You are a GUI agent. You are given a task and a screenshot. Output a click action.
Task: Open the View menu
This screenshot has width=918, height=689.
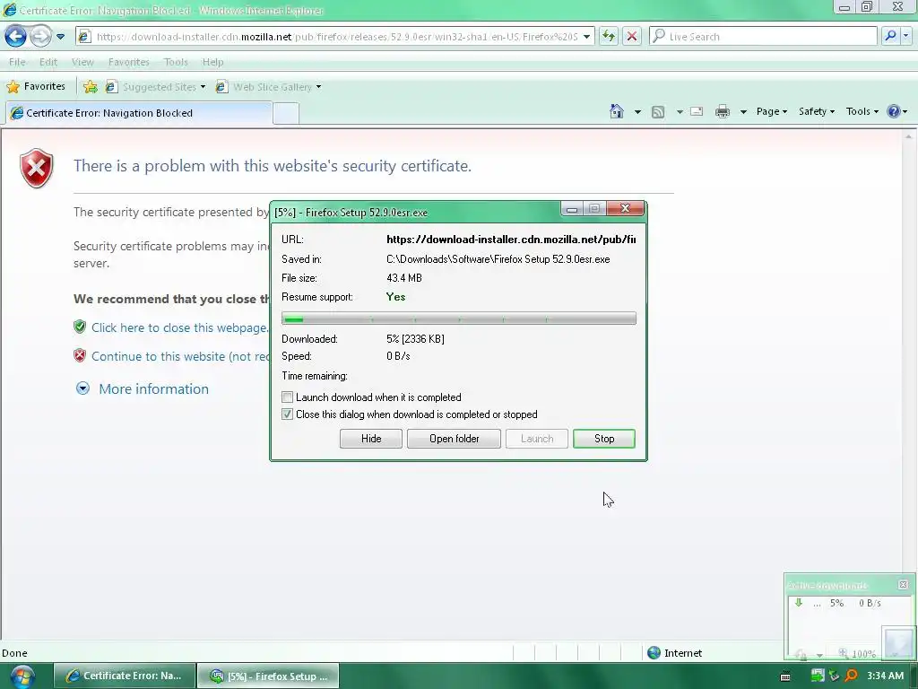(x=82, y=62)
